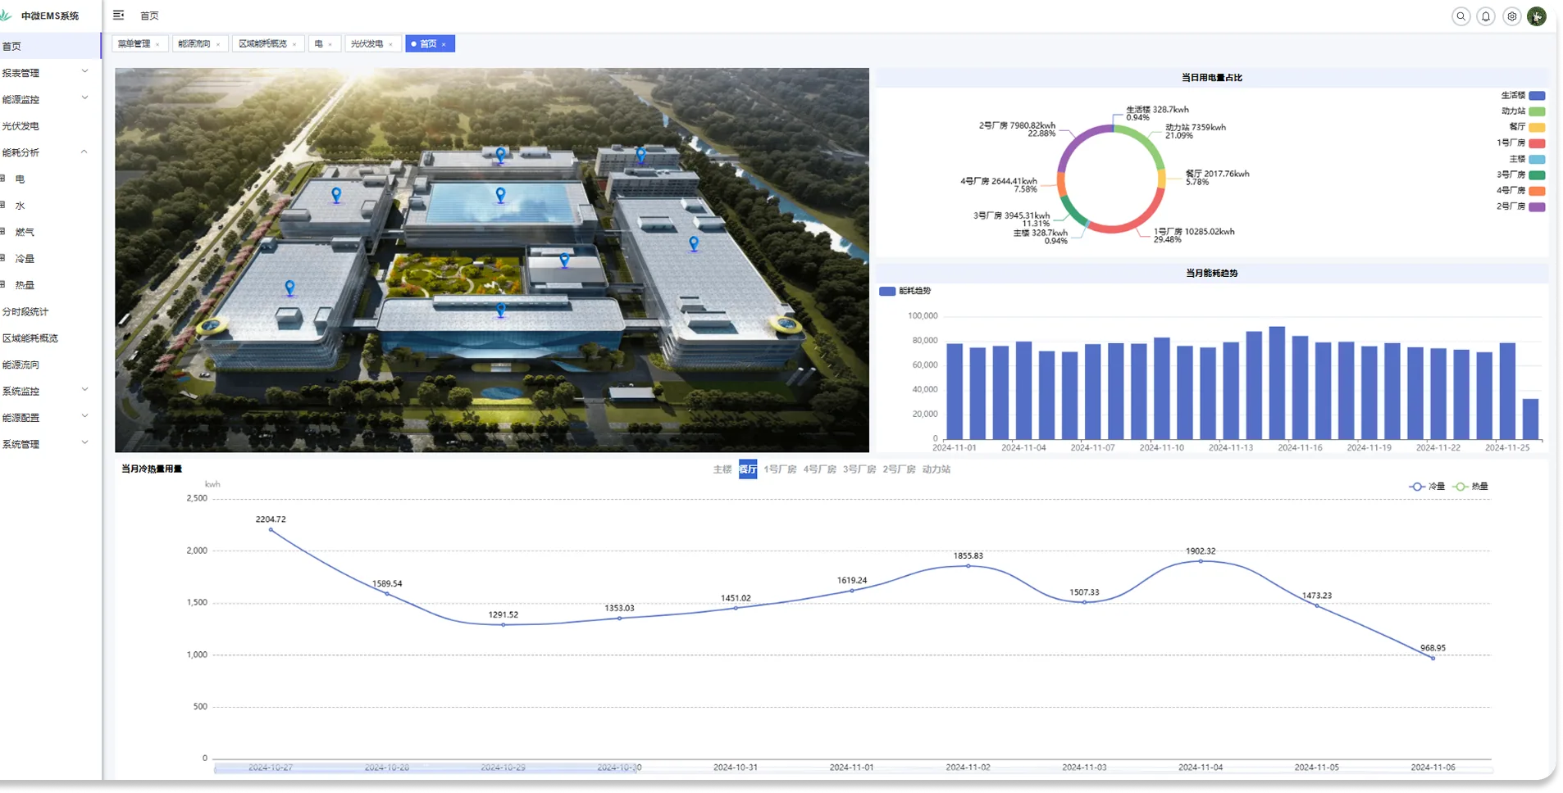
Task: Expand the 冷量 tree node in sidebar
Action: pyautogui.click(x=3, y=258)
